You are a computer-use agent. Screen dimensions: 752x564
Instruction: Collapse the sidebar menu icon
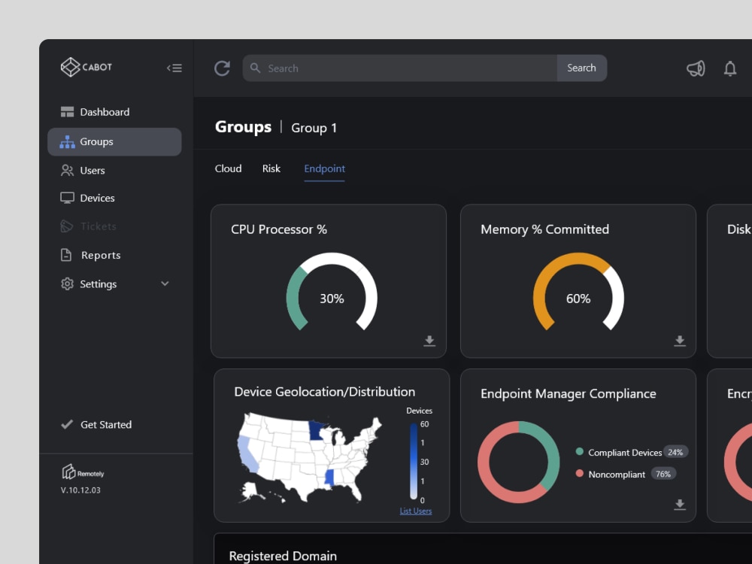point(174,68)
